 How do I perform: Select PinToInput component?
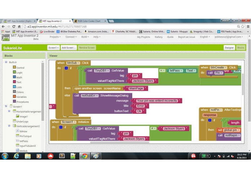tap(24, 136)
